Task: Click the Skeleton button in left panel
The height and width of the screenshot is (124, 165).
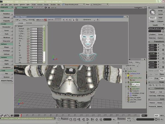Action: point(6,37)
